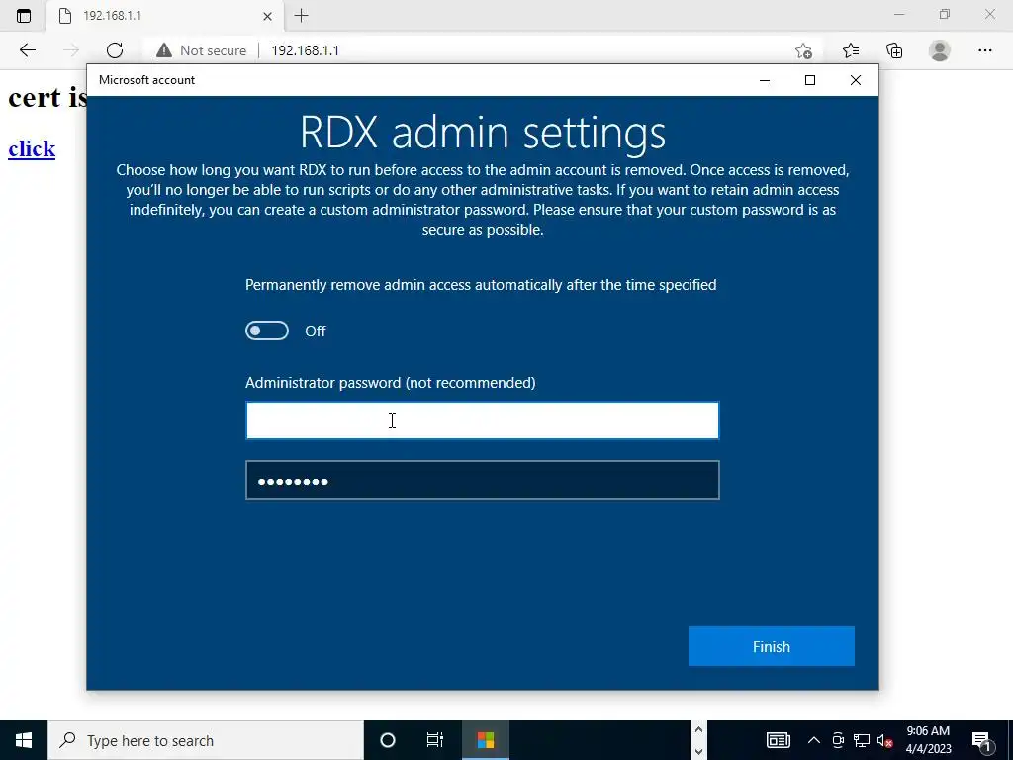This screenshot has height=760, width=1013.
Task: Open the clock showing 9:06 AM
Action: click(x=928, y=740)
